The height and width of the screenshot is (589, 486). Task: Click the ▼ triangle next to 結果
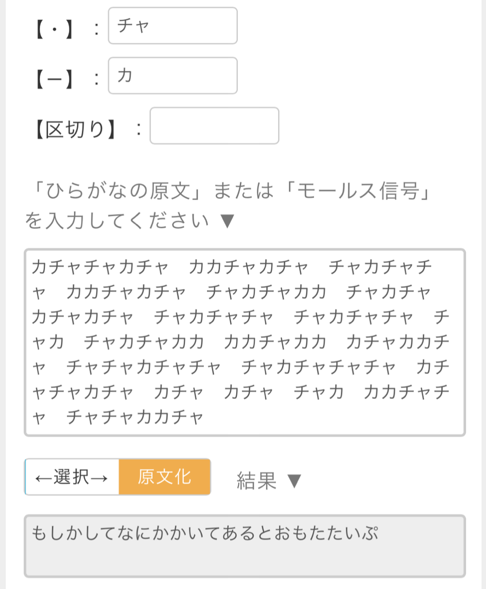click(x=294, y=481)
